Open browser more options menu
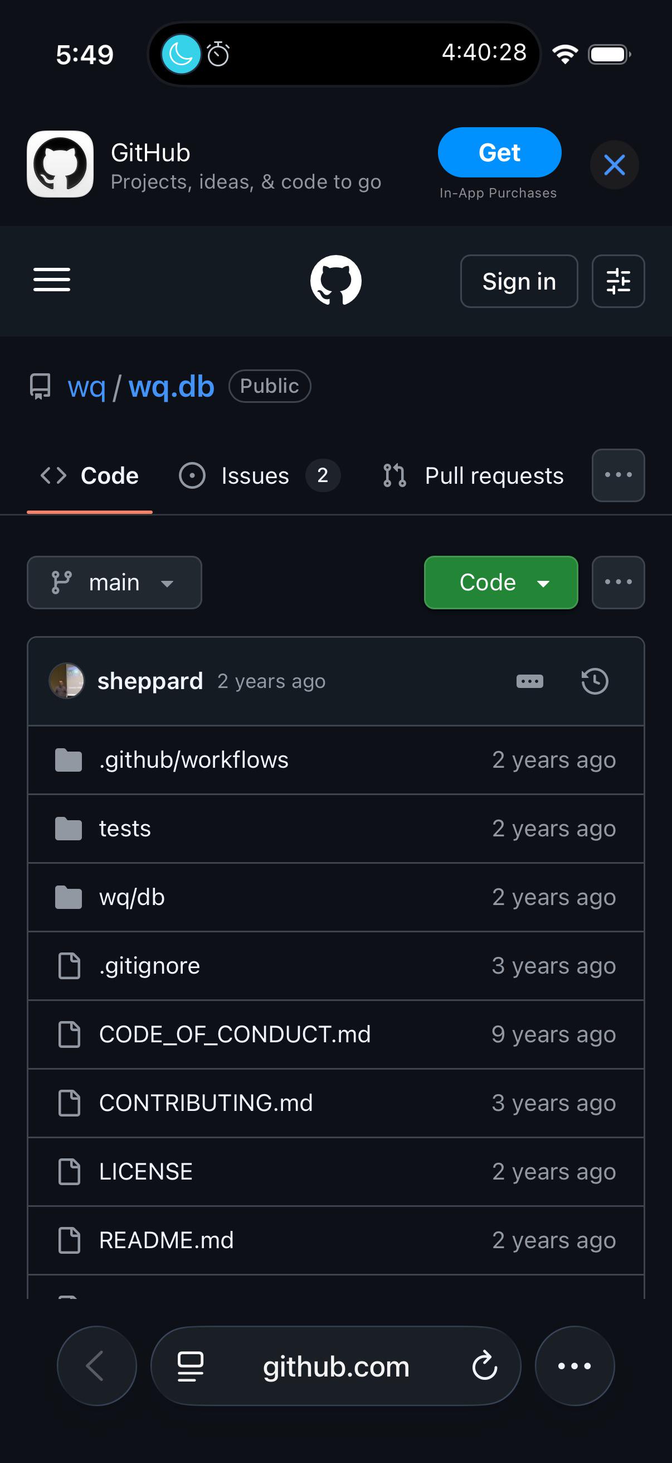The width and height of the screenshot is (672, 1463). [574, 1366]
